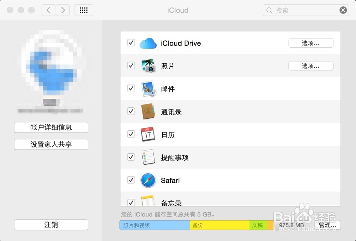Click the green 文稿 storage segment
356x241 pixels.
point(258,225)
